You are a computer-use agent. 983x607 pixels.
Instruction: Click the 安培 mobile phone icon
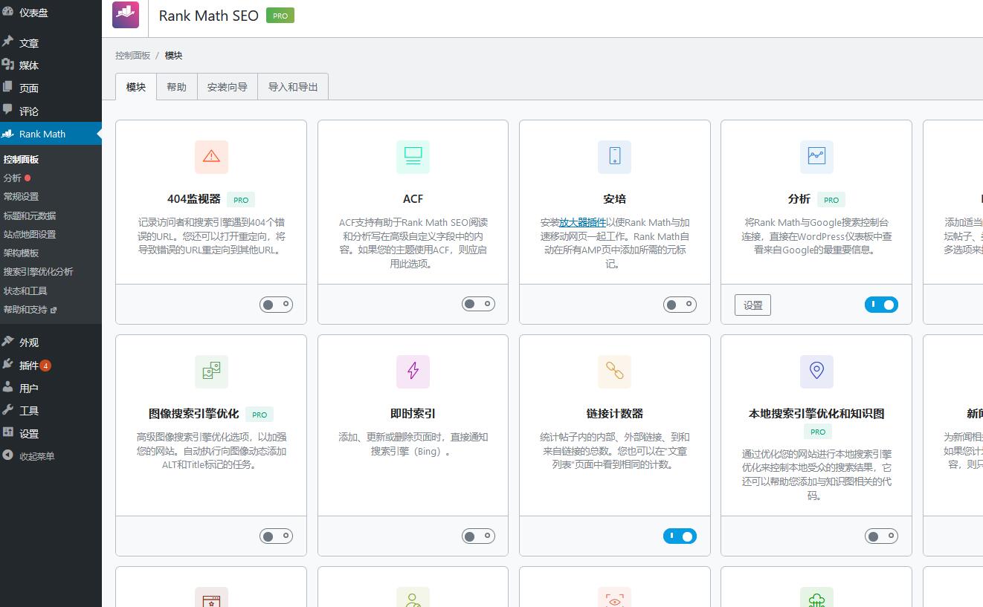(614, 156)
